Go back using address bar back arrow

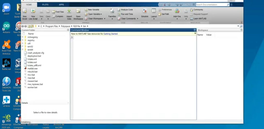pyautogui.click(x=23, y=26)
